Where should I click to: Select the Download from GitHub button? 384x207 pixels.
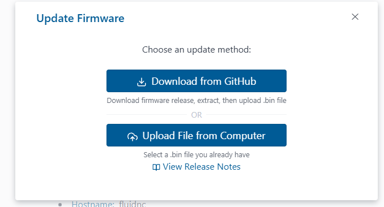point(197,81)
